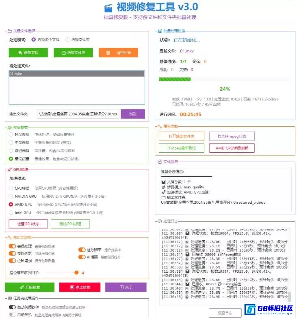
Task: Click the purple 浏览 button
Action: coord(133,114)
